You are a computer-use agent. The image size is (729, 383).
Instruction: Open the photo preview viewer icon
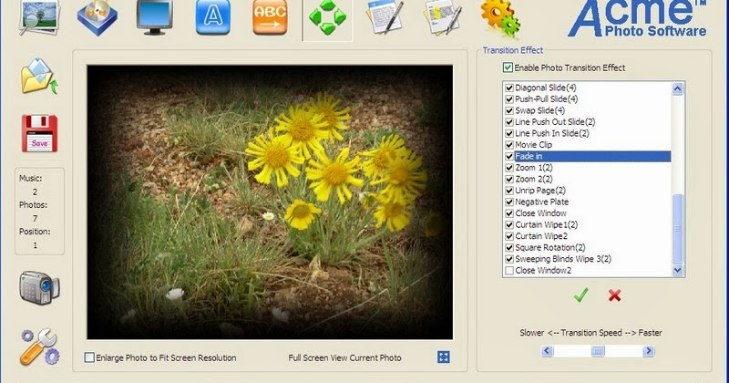(x=39, y=17)
